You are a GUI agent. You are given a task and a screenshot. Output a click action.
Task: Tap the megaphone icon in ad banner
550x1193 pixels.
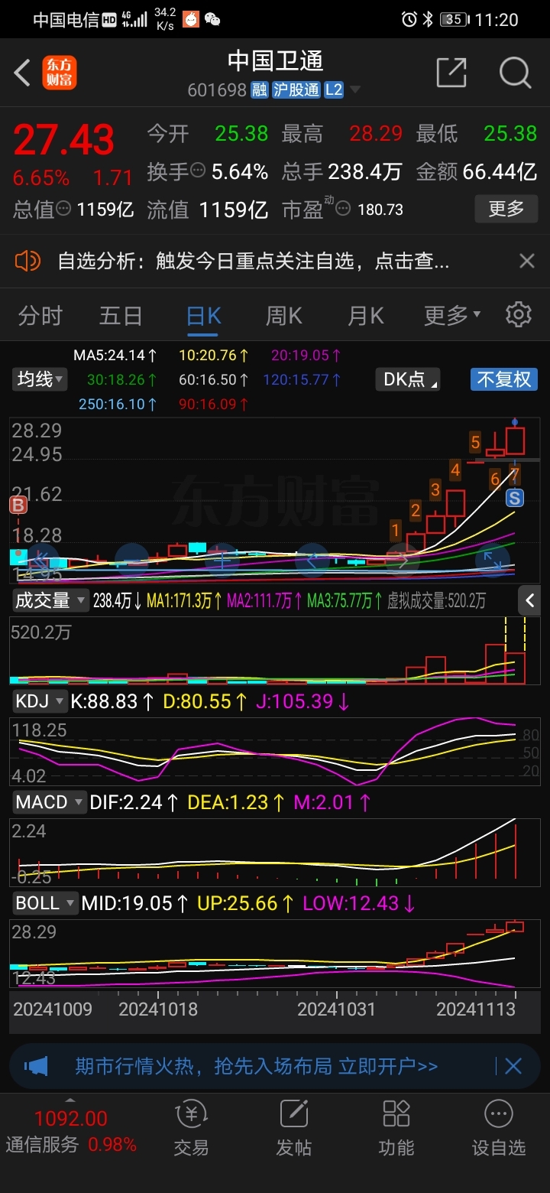pos(36,1065)
